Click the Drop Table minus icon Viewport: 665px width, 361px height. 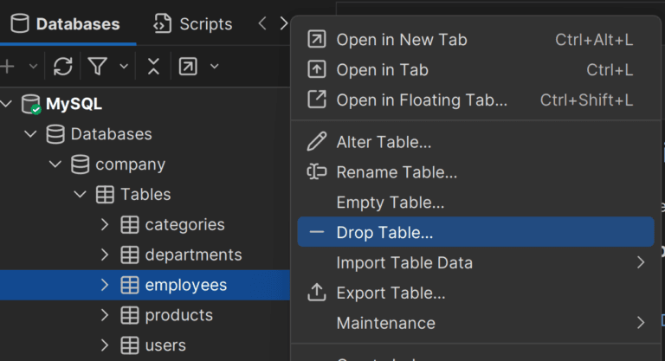point(317,232)
